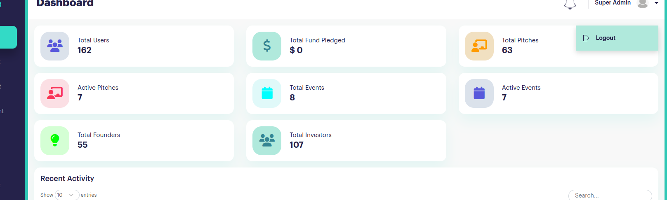667x200 pixels.
Task: Click the red Active Pitches icon
Action: click(x=55, y=93)
